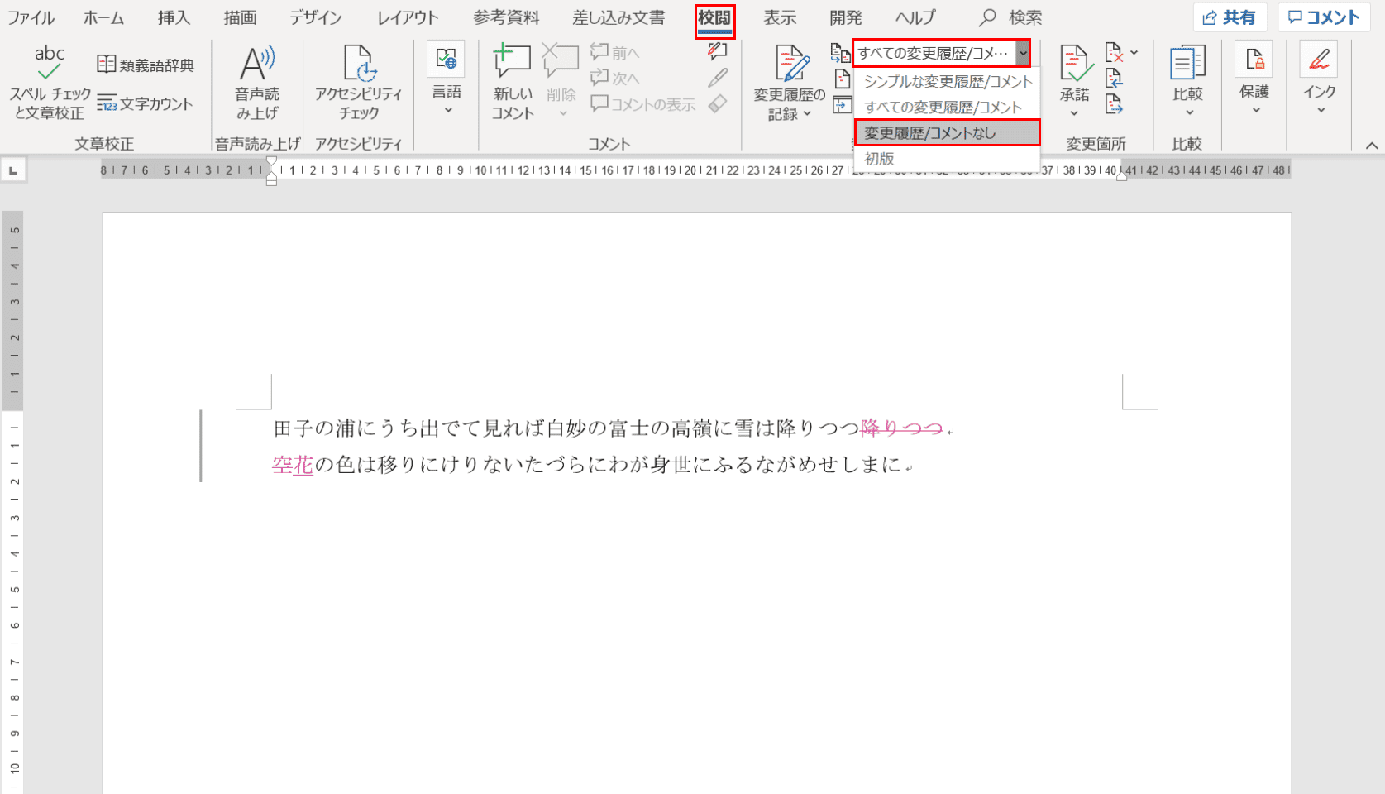Click the 共有 share button
Image resolution: width=1385 pixels, height=794 pixels.
point(1230,17)
